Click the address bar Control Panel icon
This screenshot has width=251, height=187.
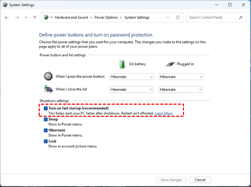point(46,17)
